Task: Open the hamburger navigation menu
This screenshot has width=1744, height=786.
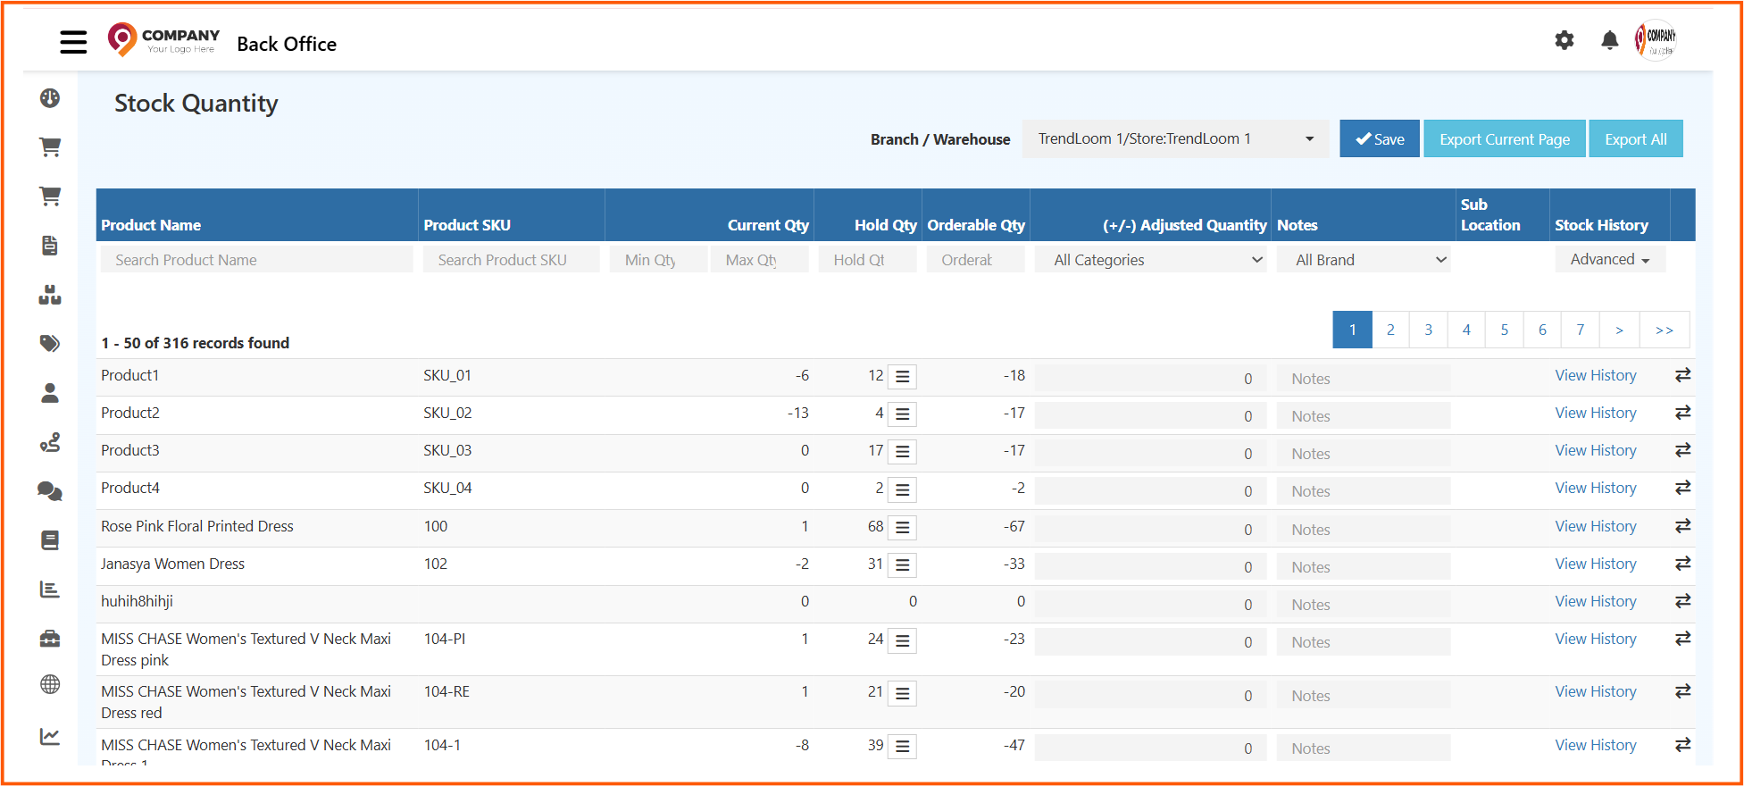Action: coord(73,42)
